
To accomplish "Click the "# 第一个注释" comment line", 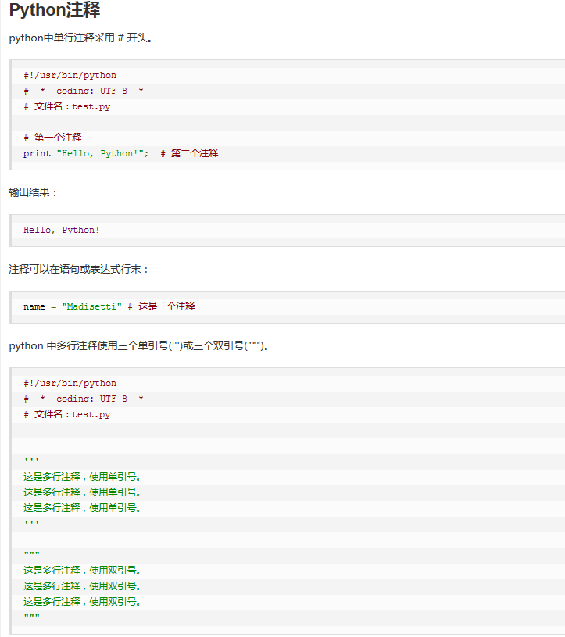I will pos(52,138).
